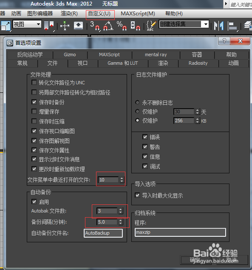The image size is (252, 270).
Task: Click recent files count spinner arrows
Action: [x=122, y=180]
